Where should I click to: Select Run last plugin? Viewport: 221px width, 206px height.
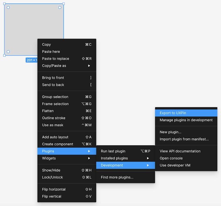tap(125, 151)
